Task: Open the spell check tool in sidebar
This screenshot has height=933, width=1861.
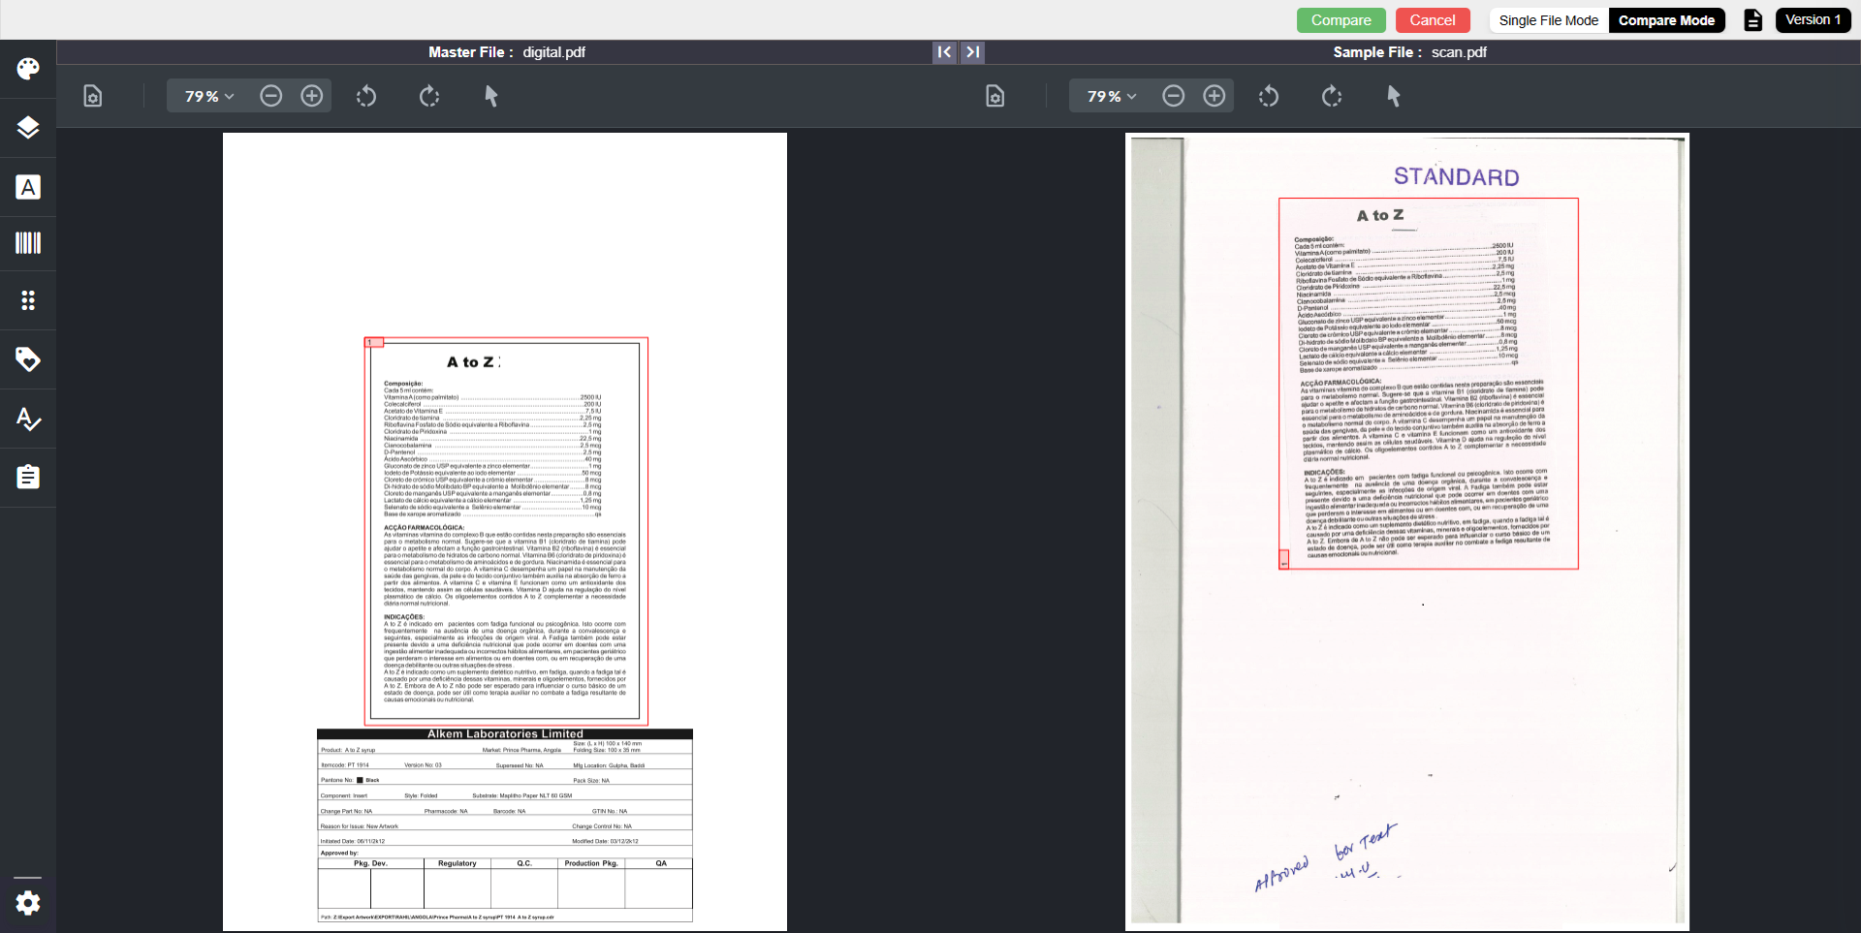Action: 28,419
